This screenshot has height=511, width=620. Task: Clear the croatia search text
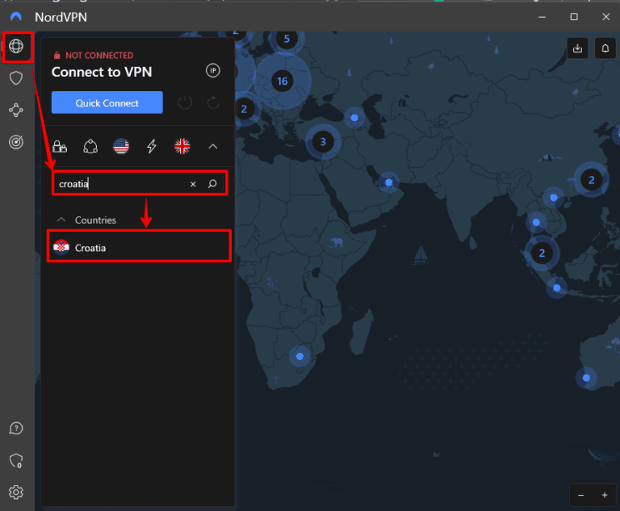point(193,184)
